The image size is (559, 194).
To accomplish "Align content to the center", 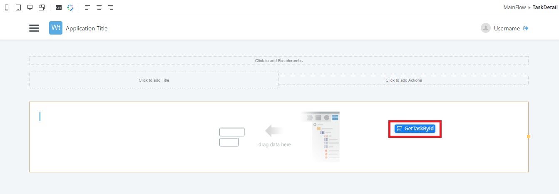I will [x=99, y=7].
